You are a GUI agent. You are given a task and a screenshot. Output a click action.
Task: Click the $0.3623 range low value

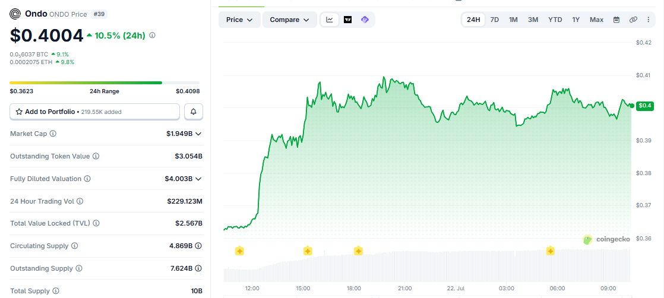click(21, 91)
